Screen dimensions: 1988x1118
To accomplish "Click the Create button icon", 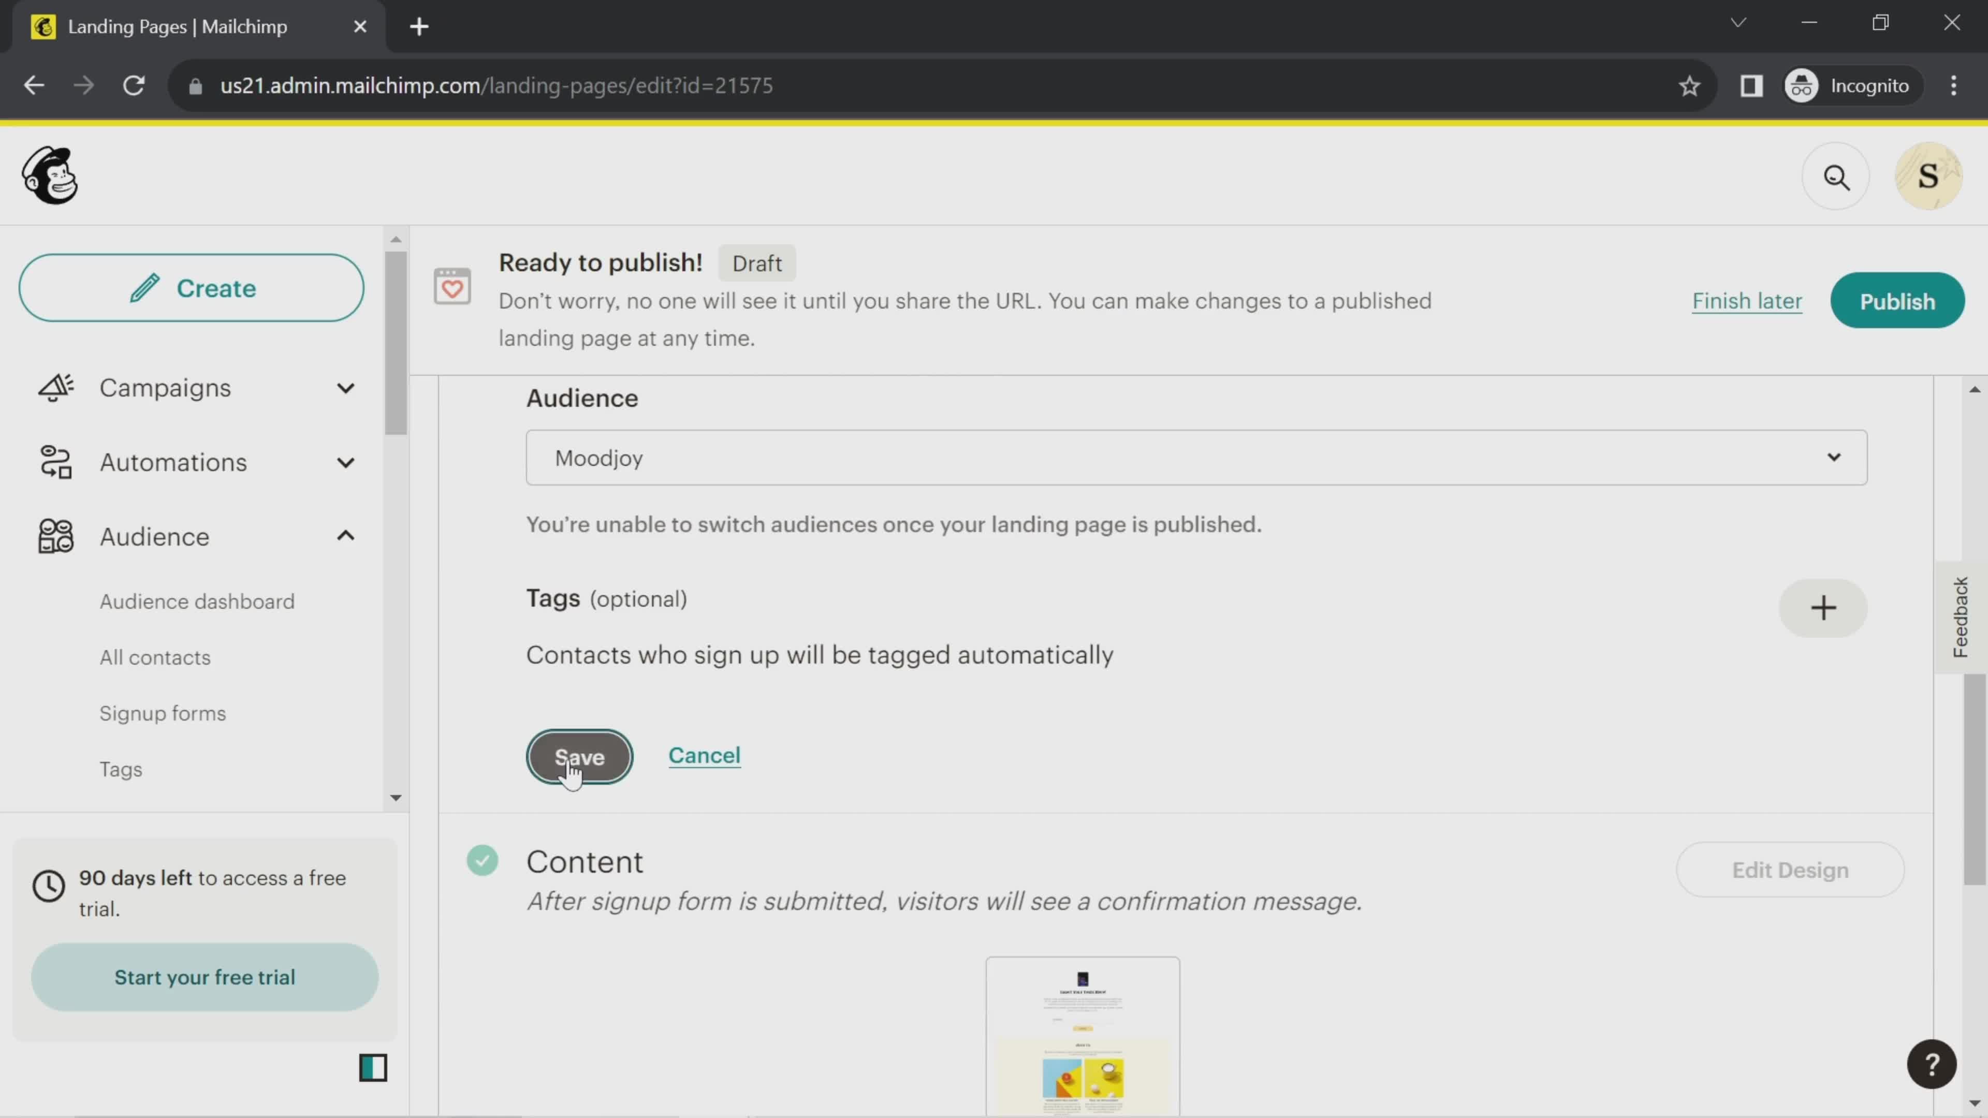I will [x=145, y=288].
